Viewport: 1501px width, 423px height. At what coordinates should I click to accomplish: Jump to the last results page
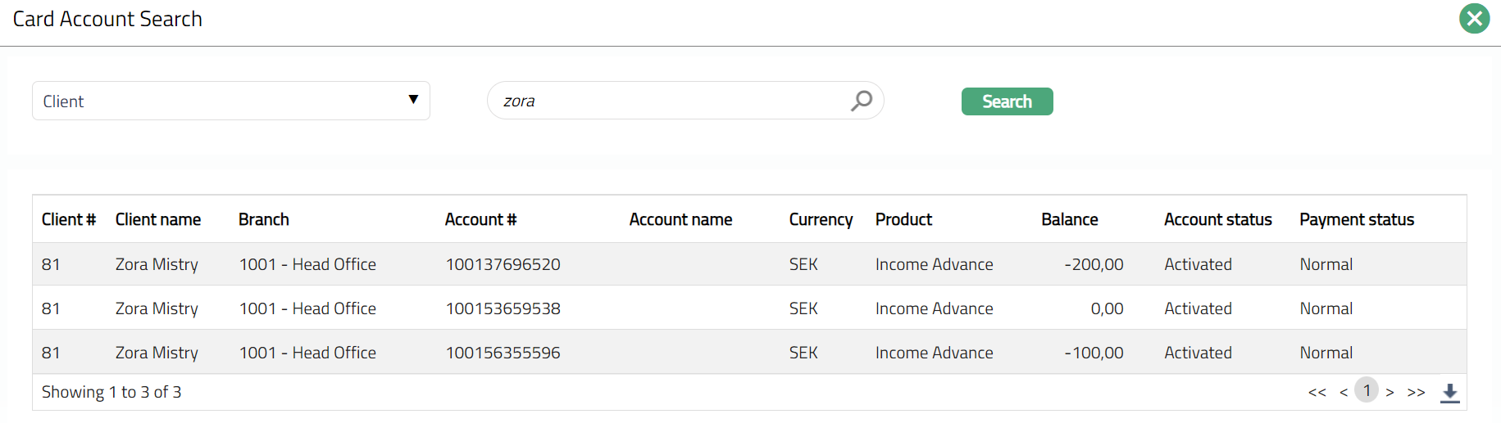(1416, 393)
